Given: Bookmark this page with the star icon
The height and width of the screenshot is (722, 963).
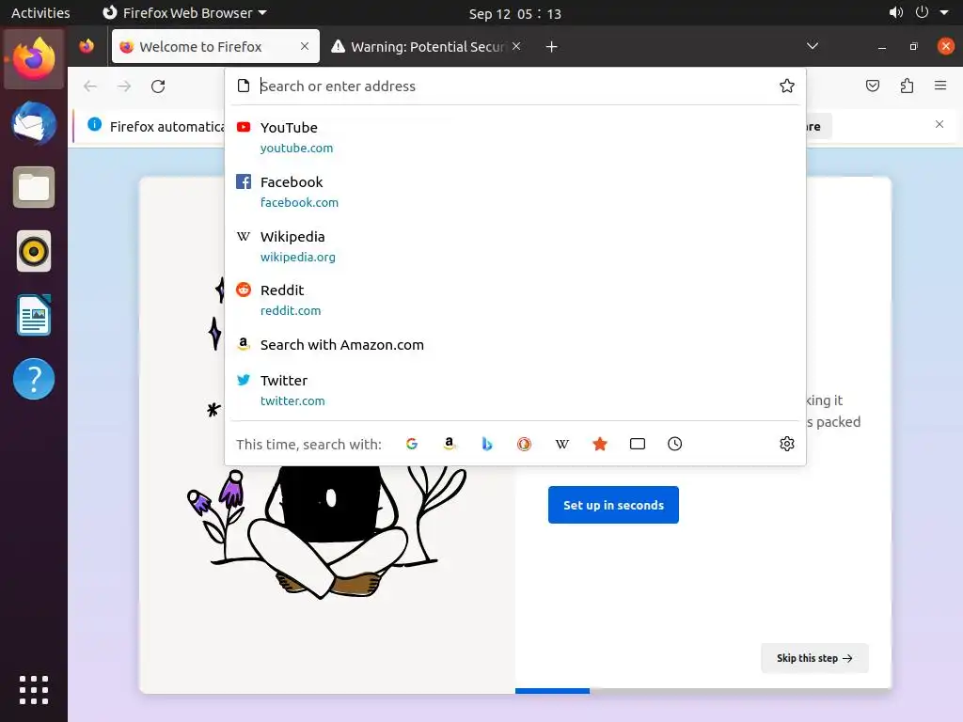Looking at the screenshot, I should (x=787, y=86).
